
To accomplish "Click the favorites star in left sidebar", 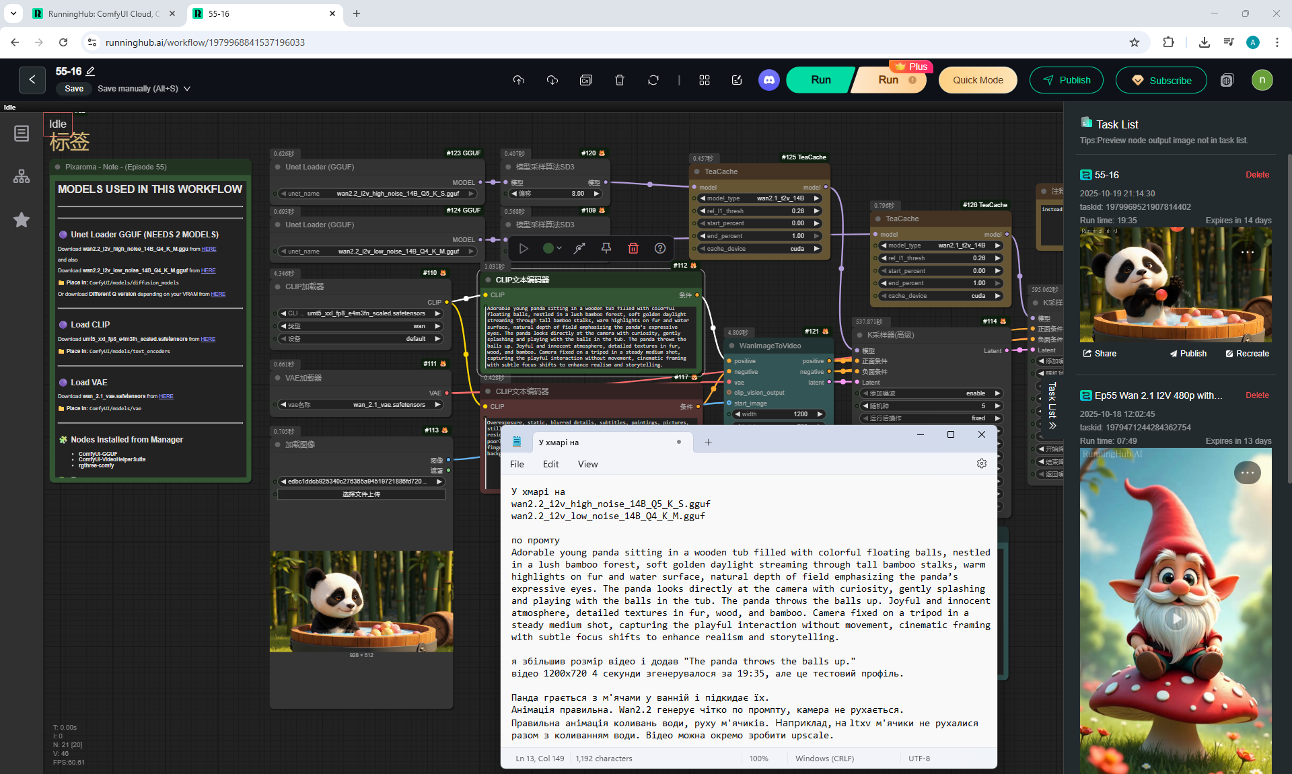I will tap(22, 220).
